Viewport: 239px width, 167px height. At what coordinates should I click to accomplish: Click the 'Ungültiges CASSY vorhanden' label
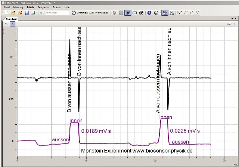pos(93,13)
